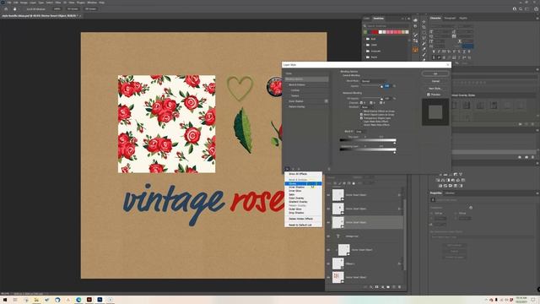This screenshot has width=540, height=304.
Task: Toggle the Preview checkbox in Layer Style
Action: [x=429, y=95]
